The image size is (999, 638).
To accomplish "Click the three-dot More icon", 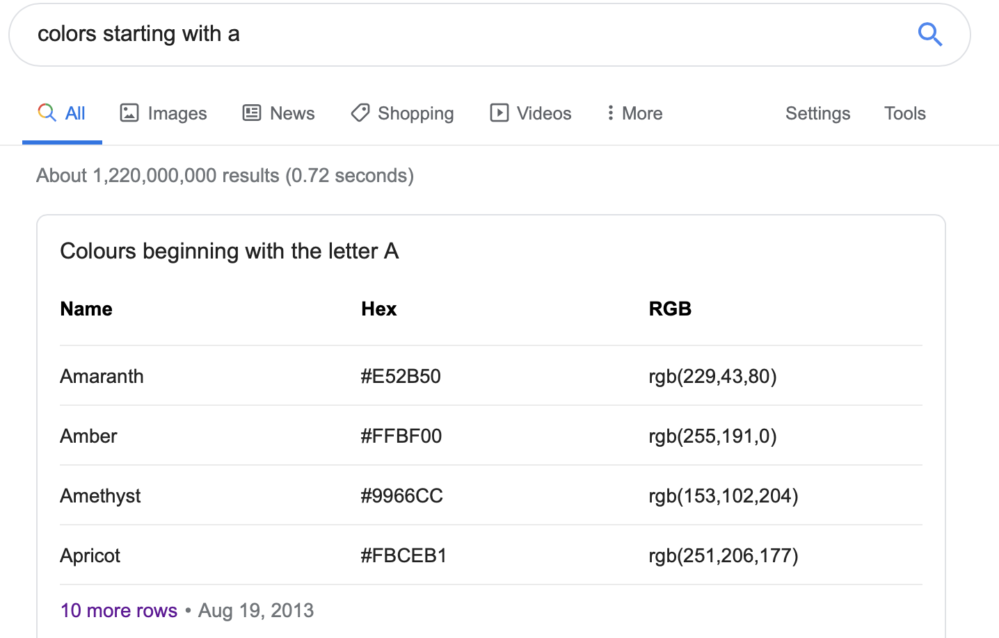I will point(610,113).
